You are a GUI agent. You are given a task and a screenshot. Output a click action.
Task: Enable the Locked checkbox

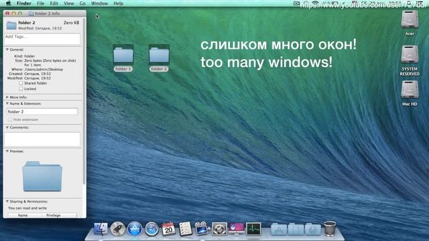click(21, 89)
